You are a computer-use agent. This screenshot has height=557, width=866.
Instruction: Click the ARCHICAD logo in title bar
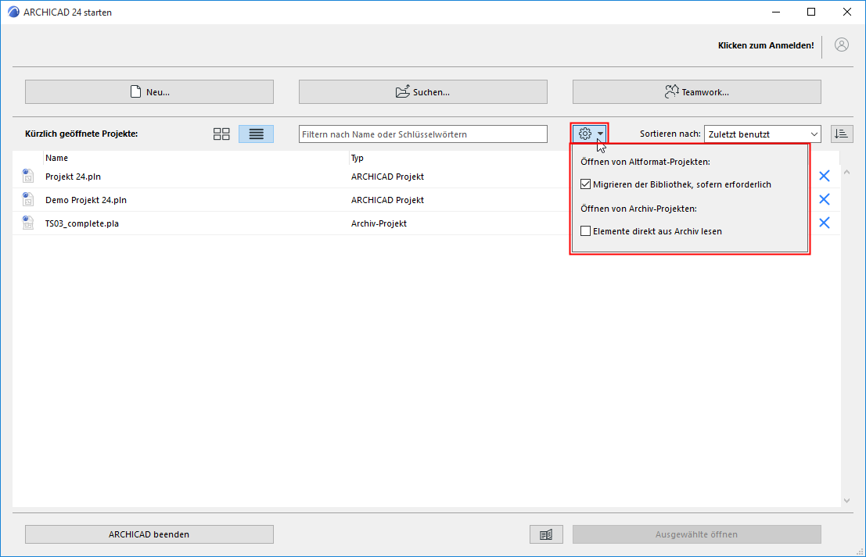pyautogui.click(x=13, y=12)
